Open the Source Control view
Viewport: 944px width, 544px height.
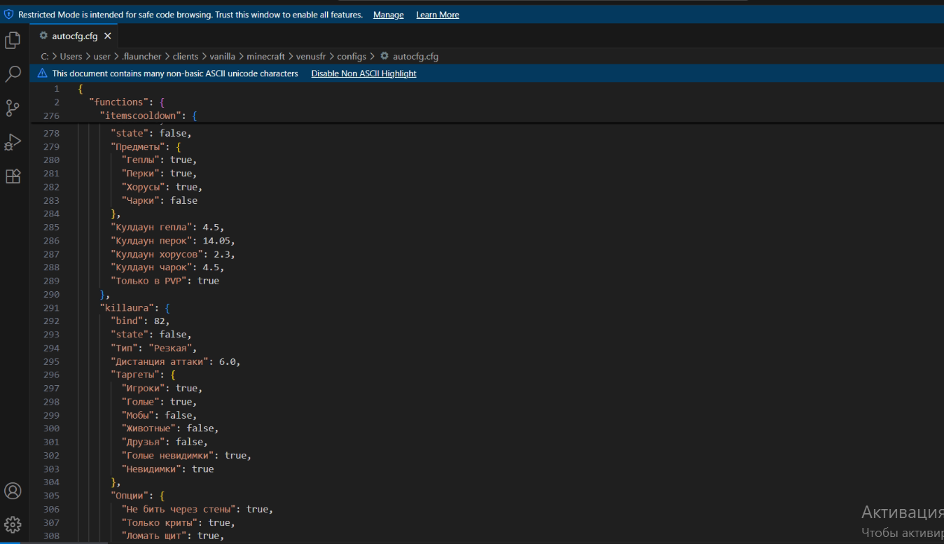(13, 108)
